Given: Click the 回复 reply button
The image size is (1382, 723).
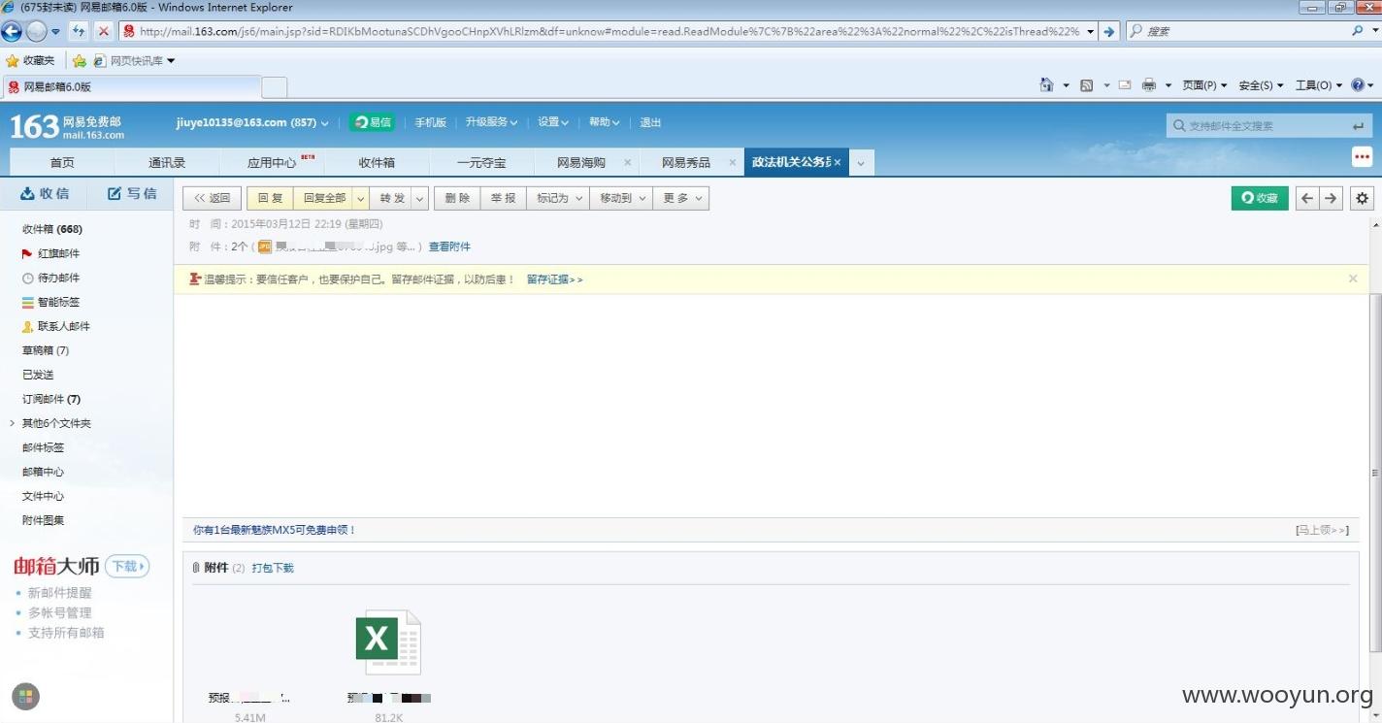Looking at the screenshot, I should 270,198.
